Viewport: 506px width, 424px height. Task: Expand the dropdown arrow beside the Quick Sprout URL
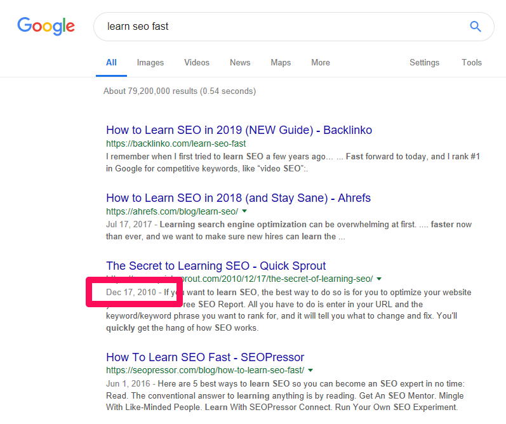[379, 279]
